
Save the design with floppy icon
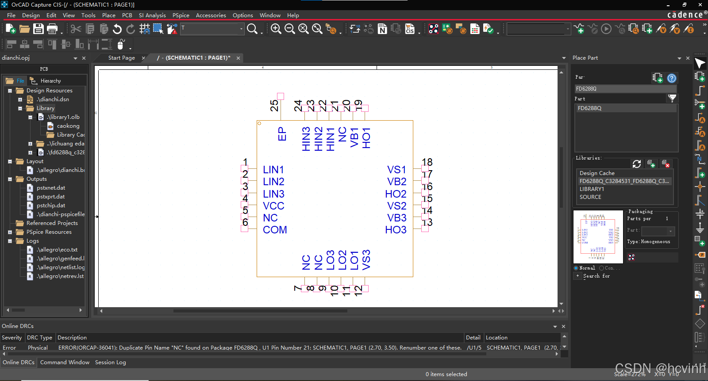38,29
